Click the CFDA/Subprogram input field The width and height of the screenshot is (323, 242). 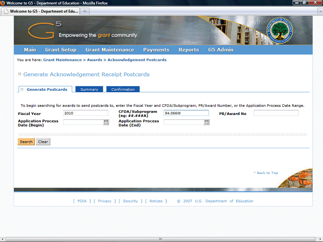[x=186, y=113]
